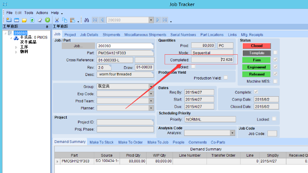This screenshot has width=308, height=173.
Task: Pin the 工单追踪 tree panel
Action: pyautogui.click(x=47, y=26)
